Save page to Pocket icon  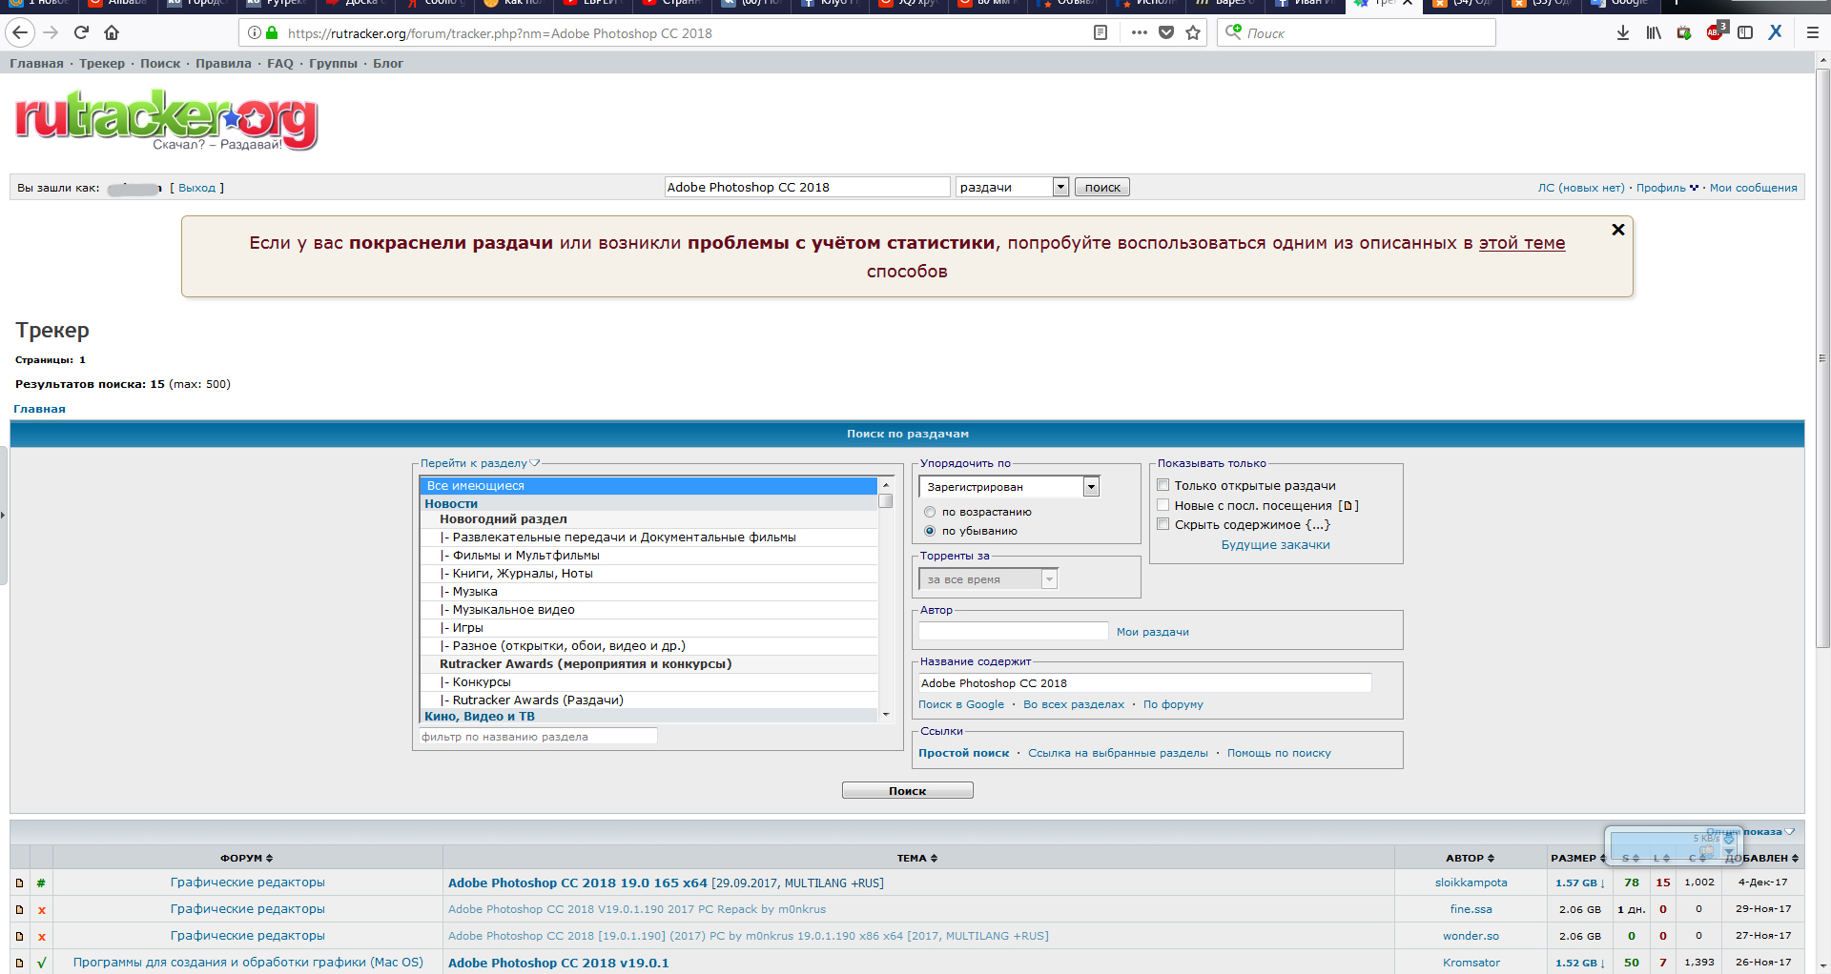pos(1165,32)
